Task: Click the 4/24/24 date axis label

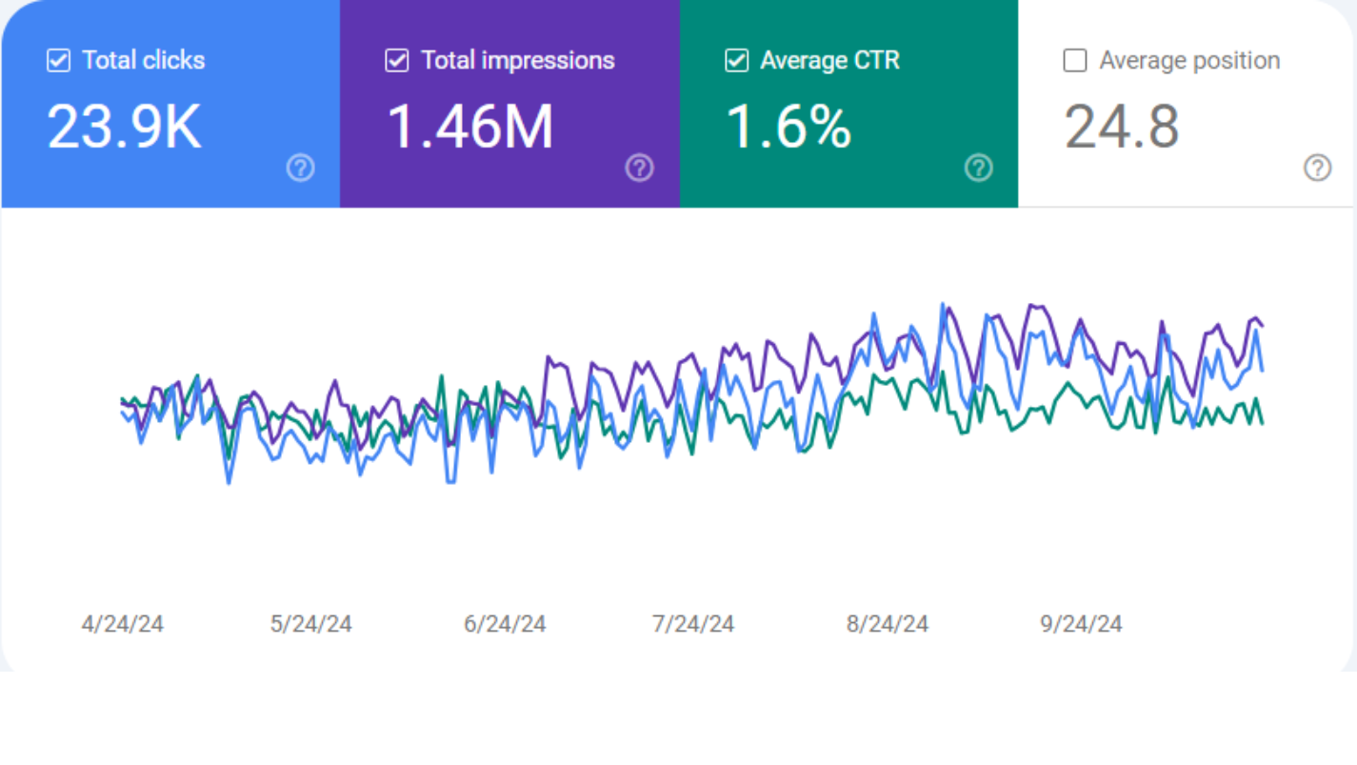Action: click(123, 624)
